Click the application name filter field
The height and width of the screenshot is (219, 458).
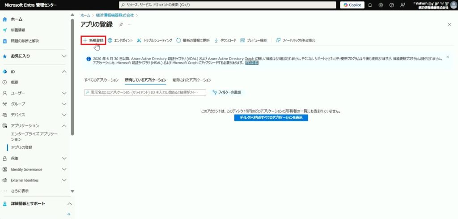(145, 92)
